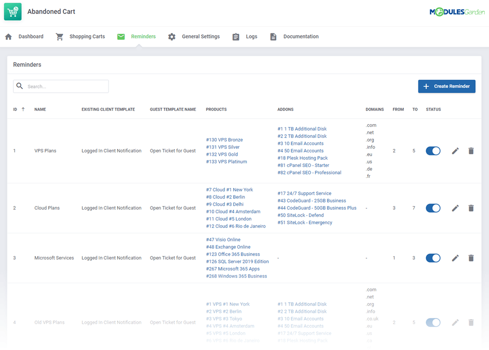Toggle the Old VPS Plans status
The image size is (489, 350).
pyautogui.click(x=433, y=322)
